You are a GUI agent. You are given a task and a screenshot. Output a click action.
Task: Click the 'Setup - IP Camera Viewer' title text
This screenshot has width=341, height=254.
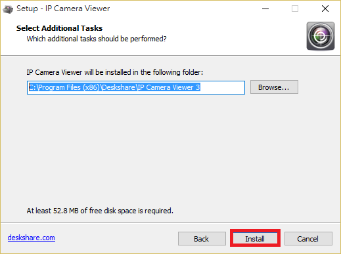63,9
